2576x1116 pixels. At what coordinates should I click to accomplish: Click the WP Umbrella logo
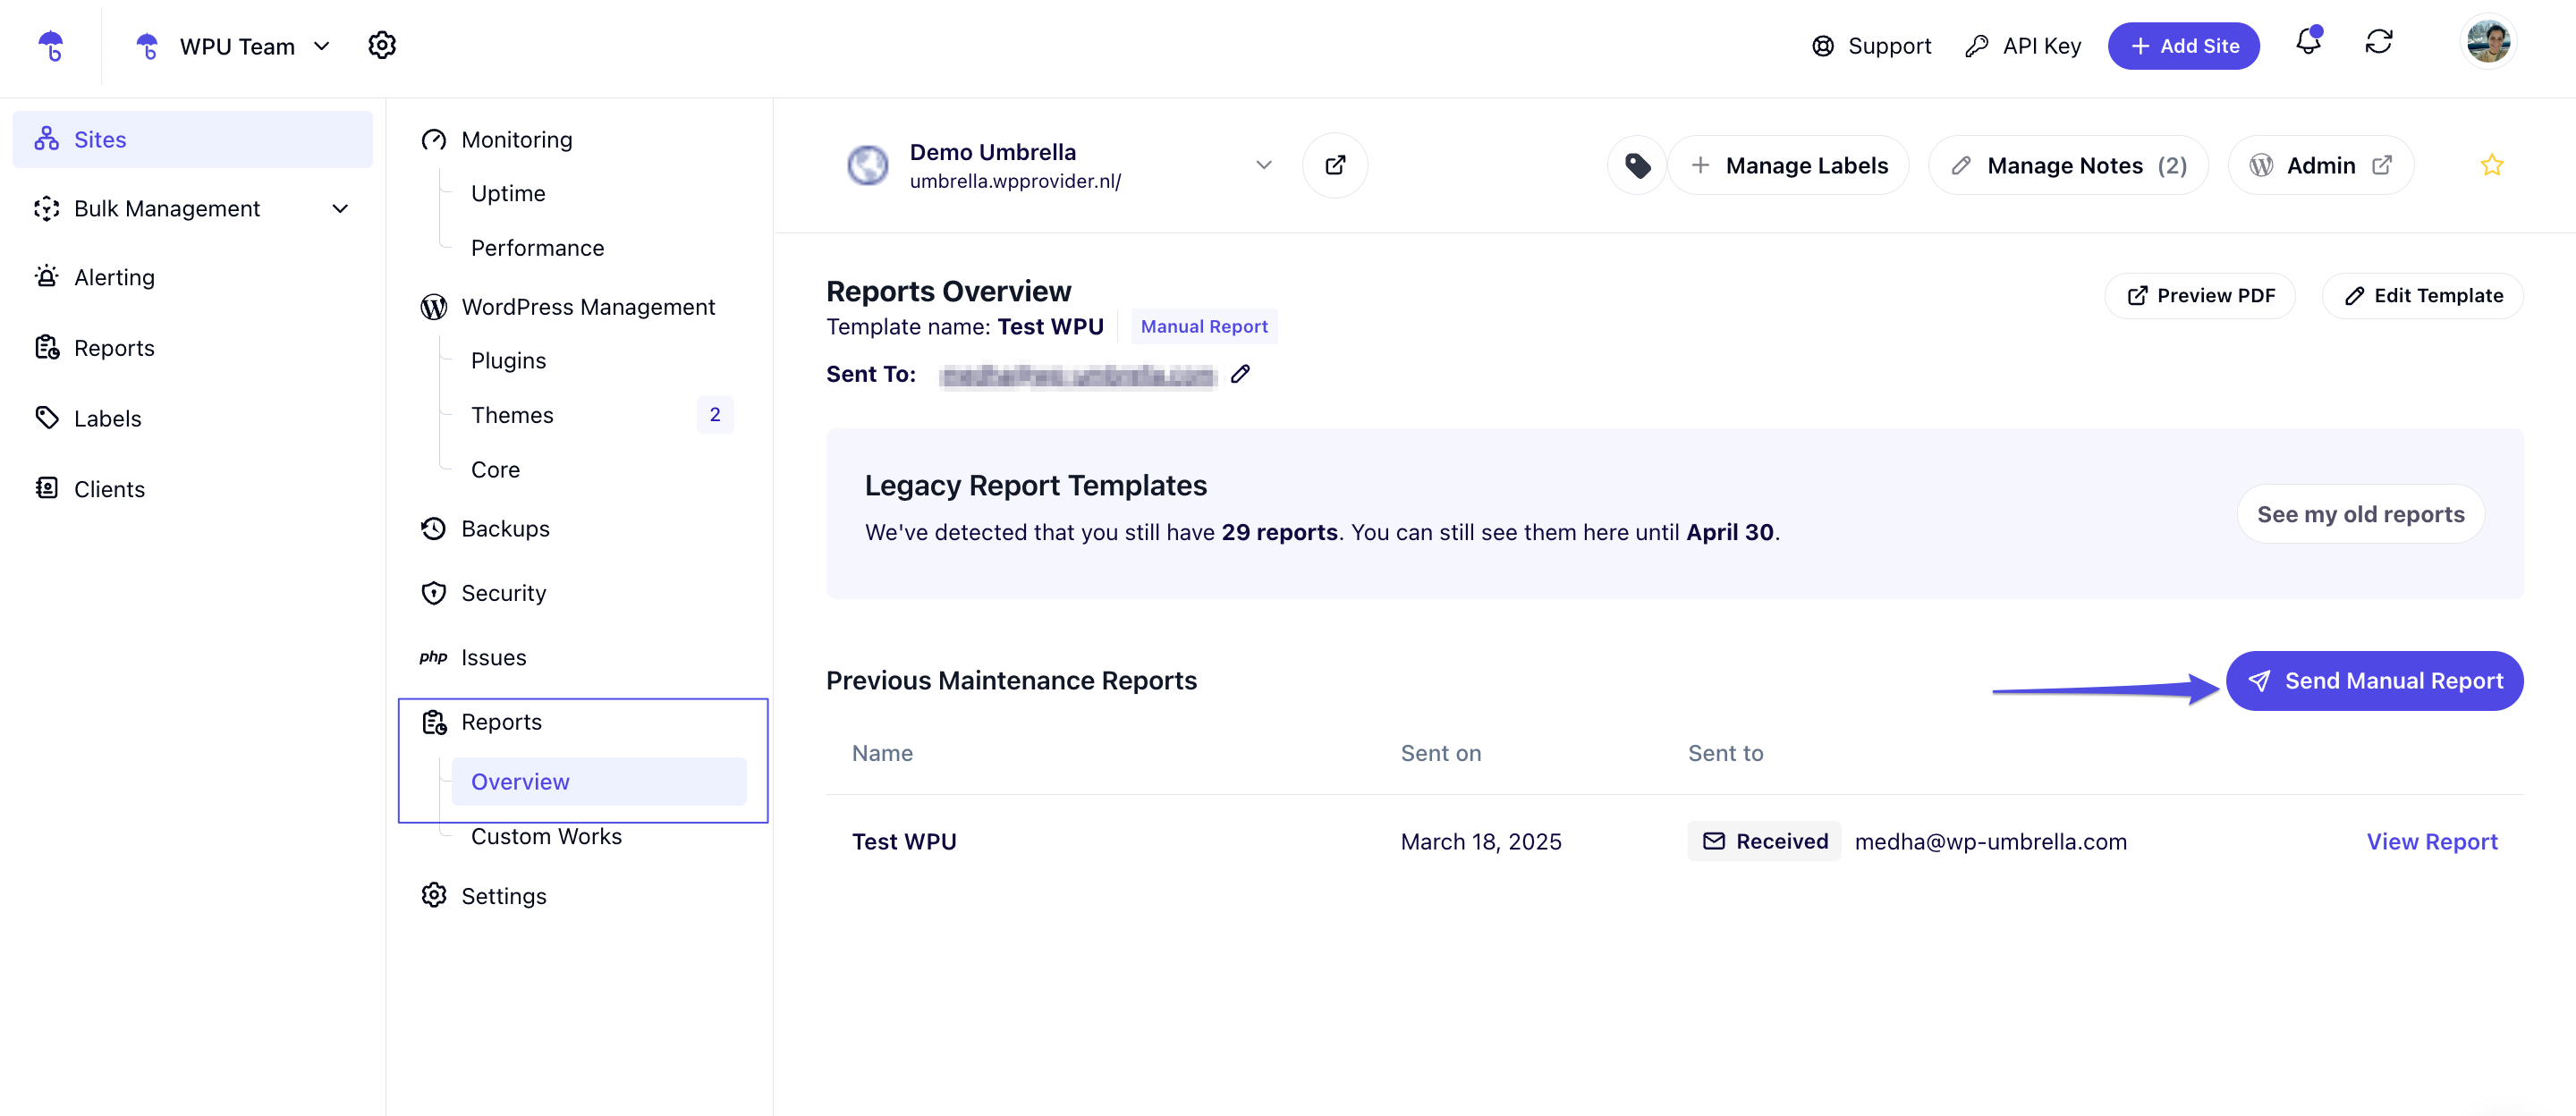point(50,46)
